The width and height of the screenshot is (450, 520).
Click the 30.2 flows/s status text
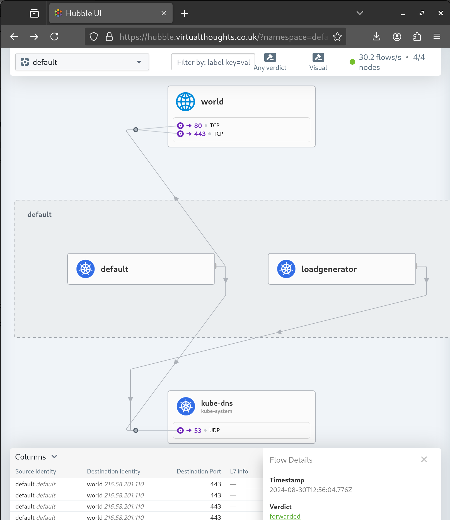coord(380,57)
